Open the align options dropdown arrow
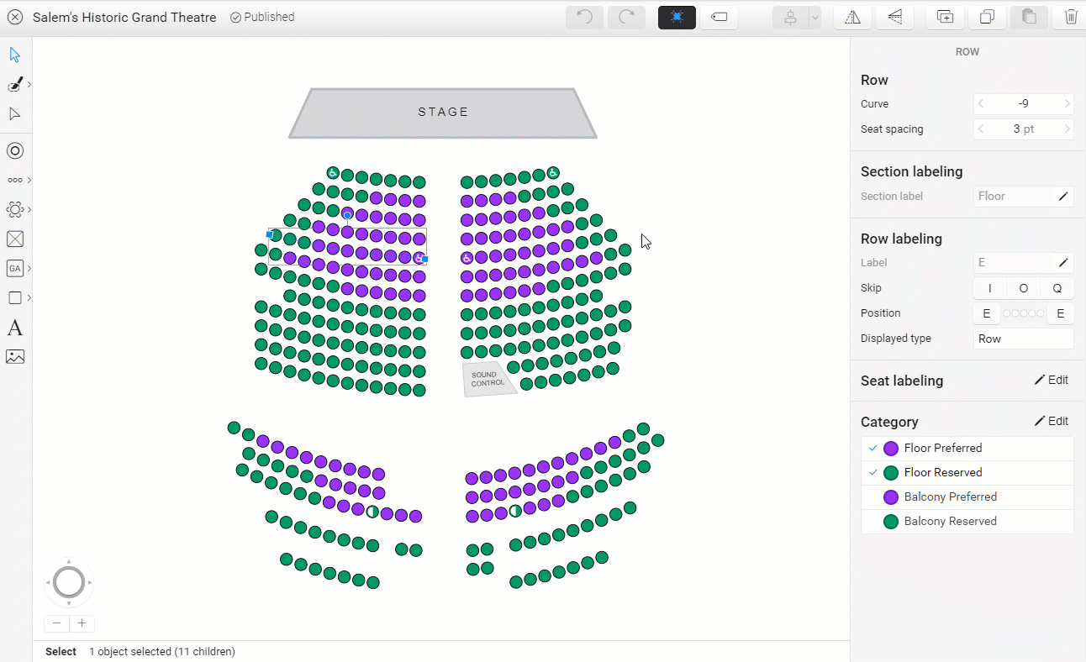Image resolution: width=1086 pixels, height=662 pixels. pyautogui.click(x=814, y=18)
